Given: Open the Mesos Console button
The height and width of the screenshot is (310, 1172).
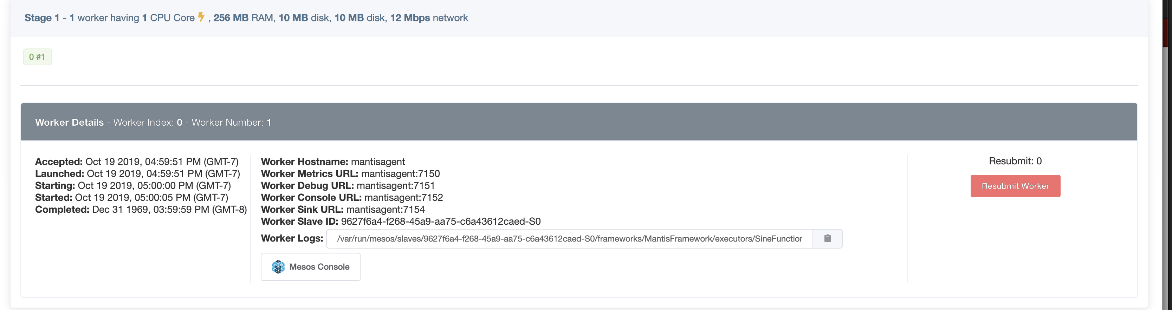Looking at the screenshot, I should point(310,267).
